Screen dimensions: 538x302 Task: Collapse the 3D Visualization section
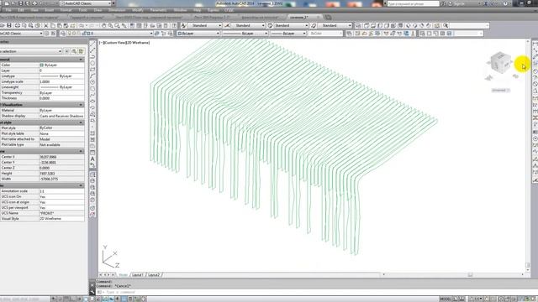81,105
